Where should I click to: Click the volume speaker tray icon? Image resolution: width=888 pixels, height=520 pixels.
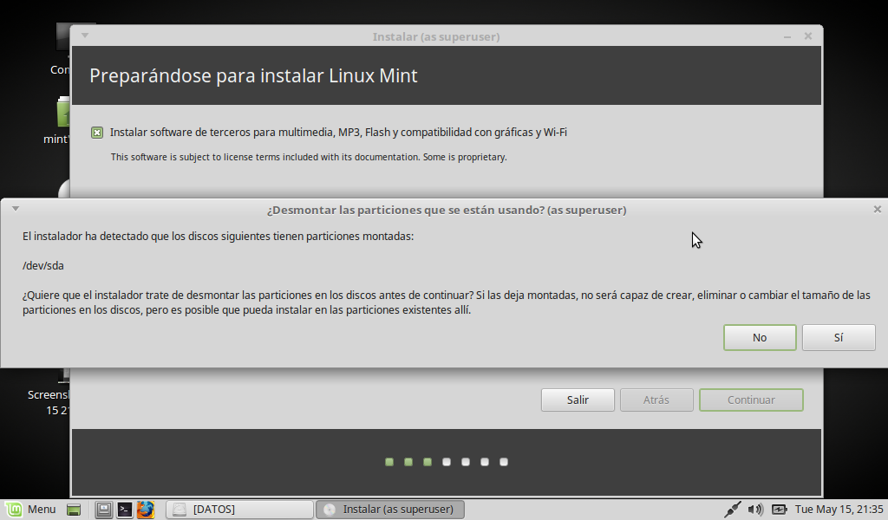point(755,510)
